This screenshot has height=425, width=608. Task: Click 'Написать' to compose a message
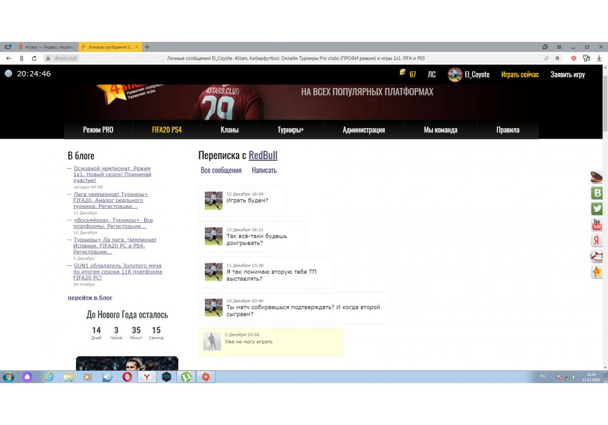coord(264,171)
